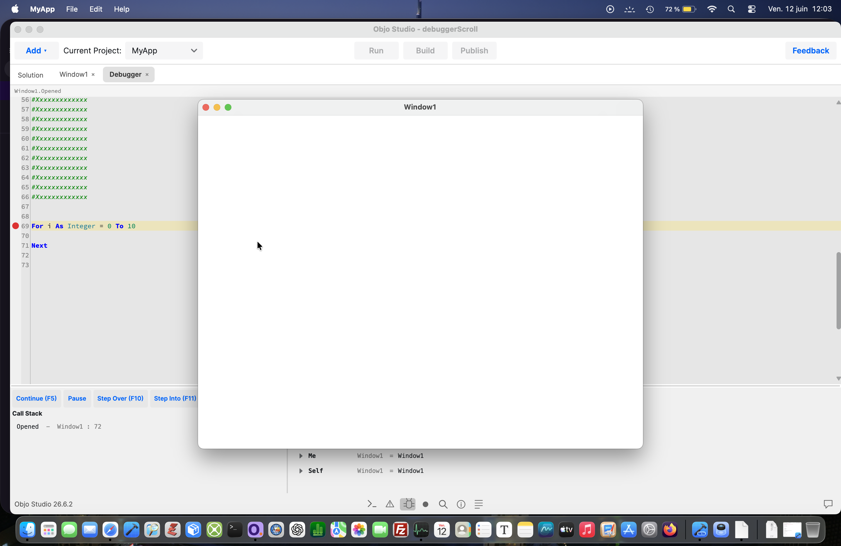Select the Debugger tab
The width and height of the screenshot is (841, 546).
pos(125,75)
